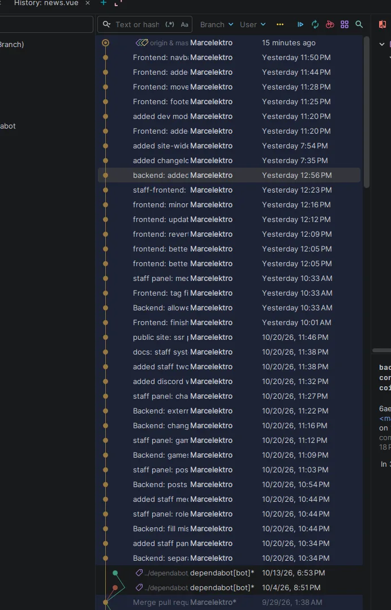The image size is (391, 610).
Task: Open the yellow three-dots more filters menu
Action: pyautogui.click(x=280, y=24)
